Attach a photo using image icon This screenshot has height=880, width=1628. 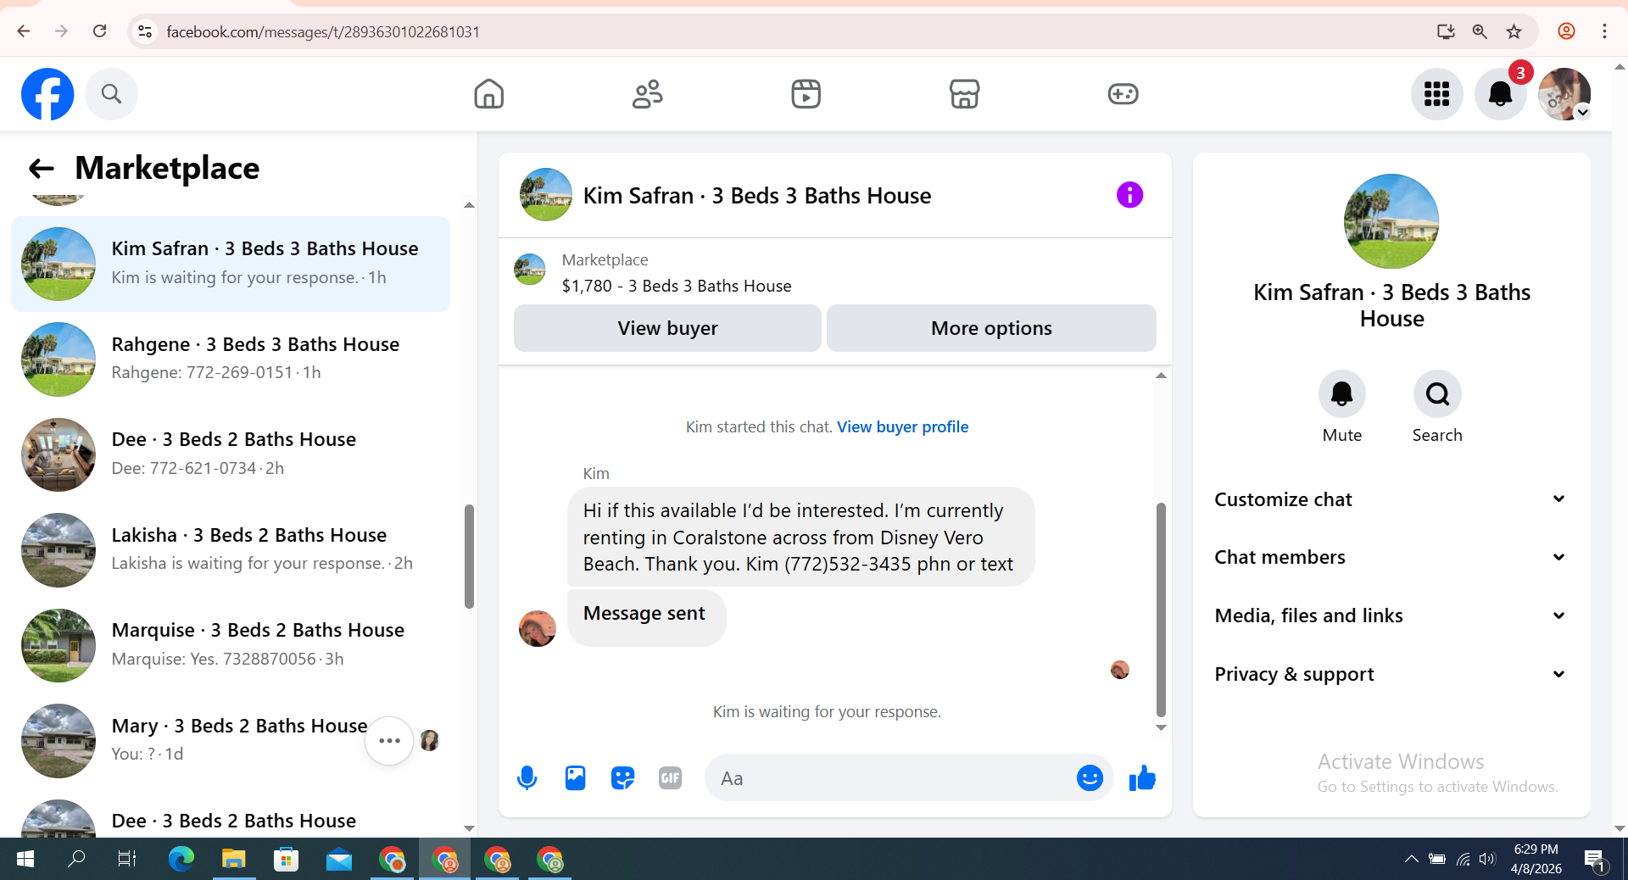tap(575, 777)
